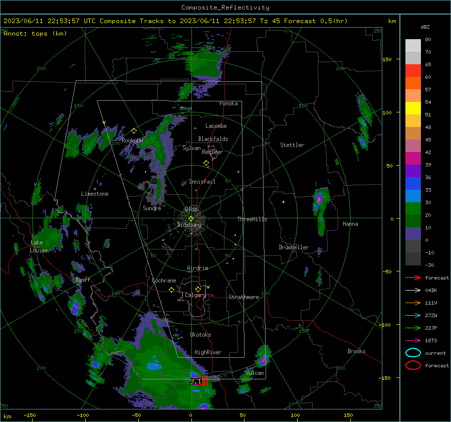
Task: Click the yellow diamond marker beside Cochrane
Action: tap(171, 290)
